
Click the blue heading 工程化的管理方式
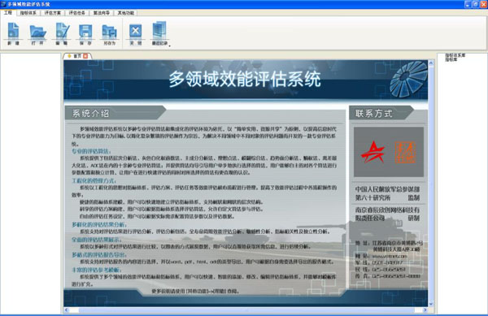94,180
